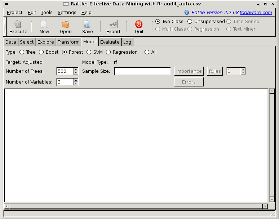The image size is (279, 219).
Task: Switch to the Explore tab
Action: click(x=45, y=42)
